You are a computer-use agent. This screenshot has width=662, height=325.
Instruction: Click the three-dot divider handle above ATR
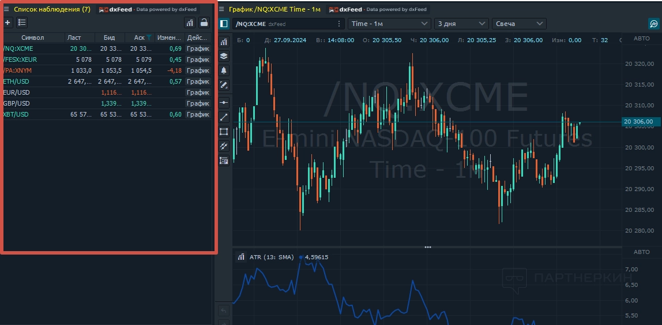click(x=428, y=247)
